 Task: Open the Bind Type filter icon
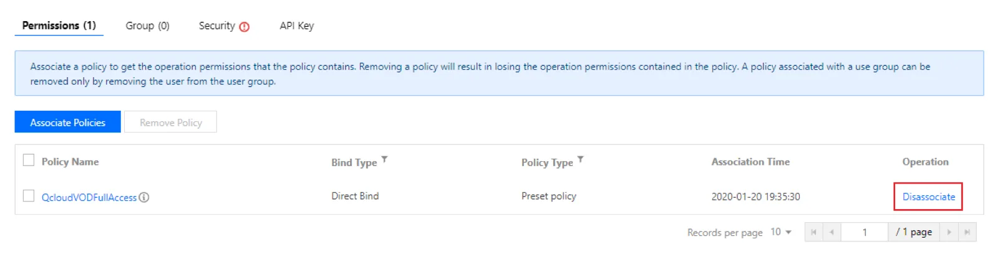385,159
